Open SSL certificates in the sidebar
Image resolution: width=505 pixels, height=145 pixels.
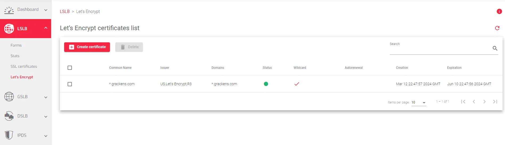(24, 66)
